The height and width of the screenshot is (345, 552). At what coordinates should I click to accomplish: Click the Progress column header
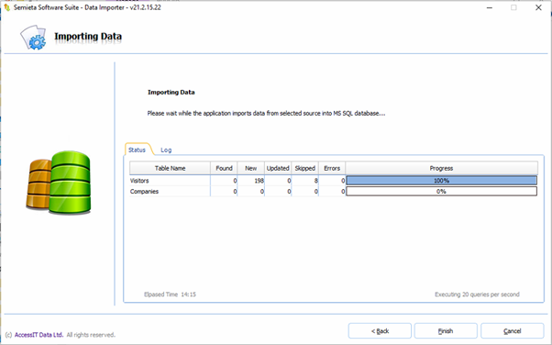click(x=441, y=168)
